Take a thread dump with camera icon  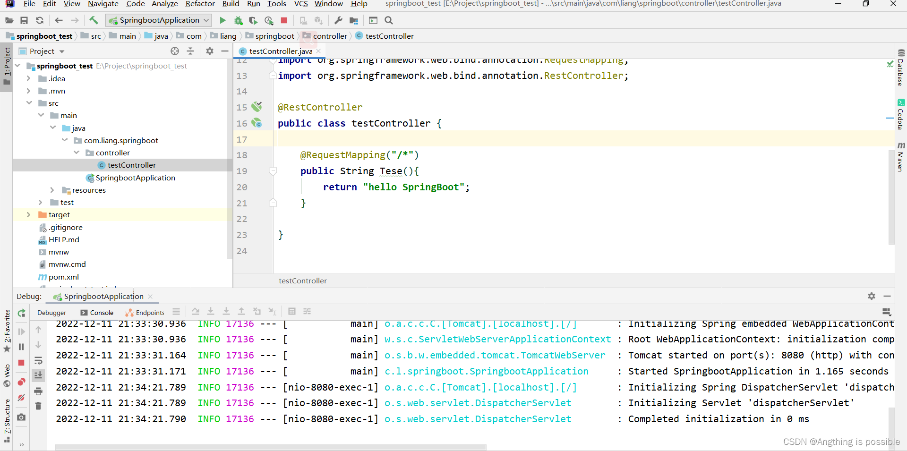click(21, 417)
